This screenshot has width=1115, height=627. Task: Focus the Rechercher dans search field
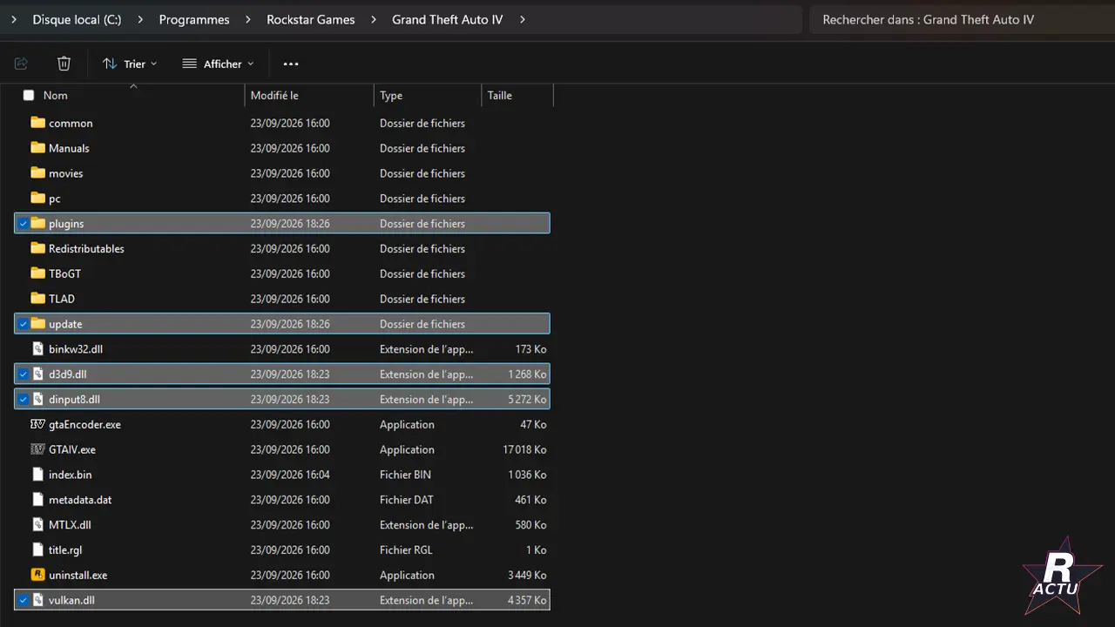(962, 19)
